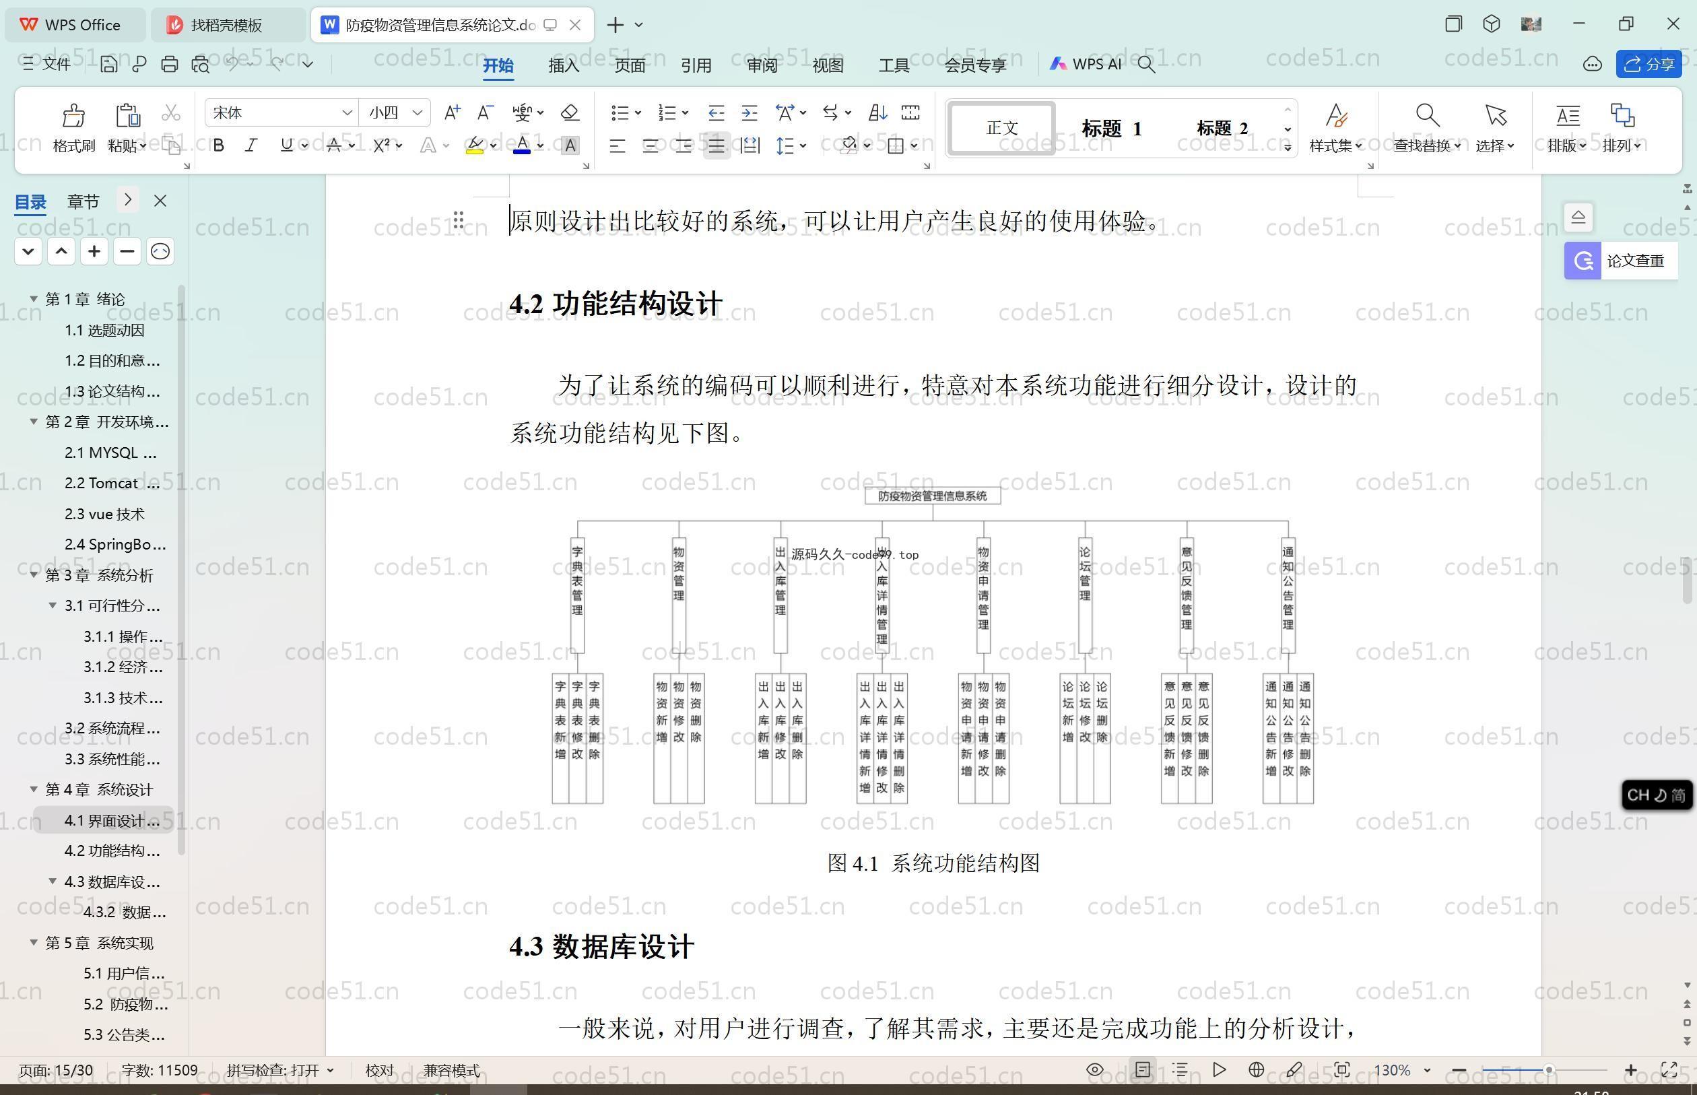Toggle Bold formatting

point(219,145)
